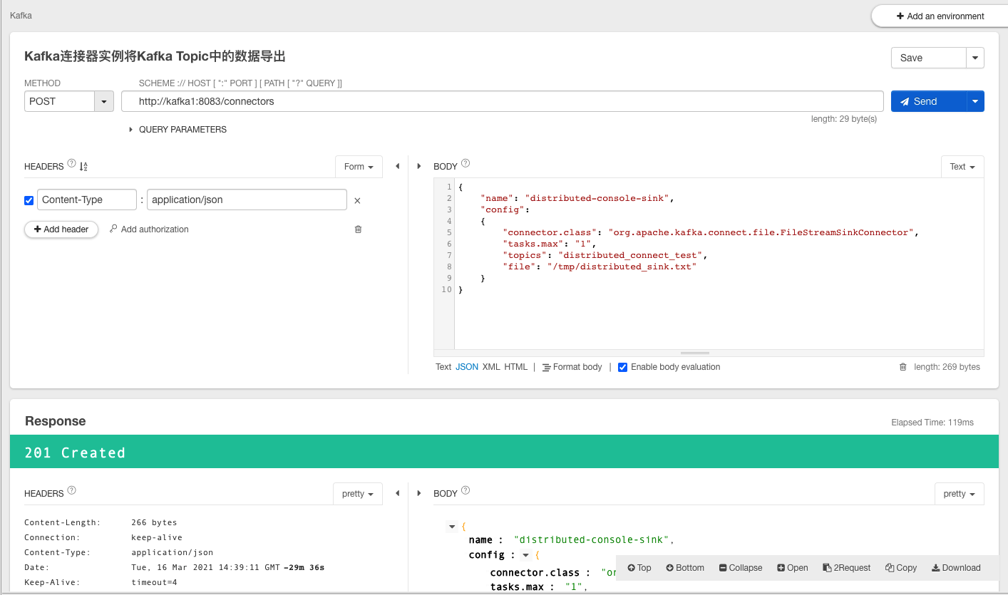Viewport: 1008px width, 595px height.
Task: Open Send button options dropdown arrow
Action: 974,101
